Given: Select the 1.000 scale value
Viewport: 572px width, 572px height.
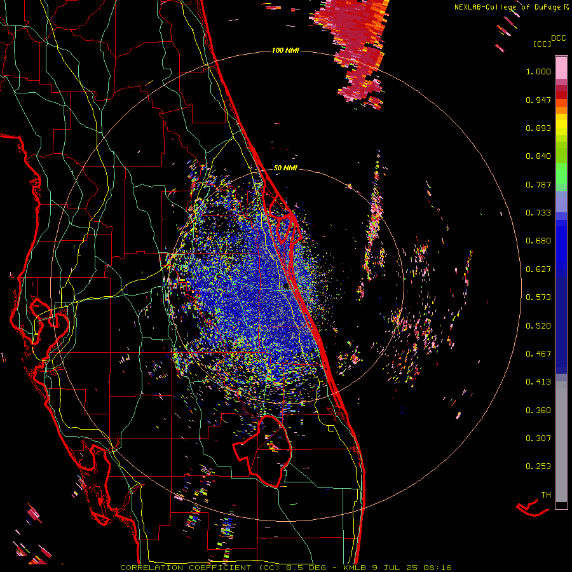Looking at the screenshot, I should 538,71.
